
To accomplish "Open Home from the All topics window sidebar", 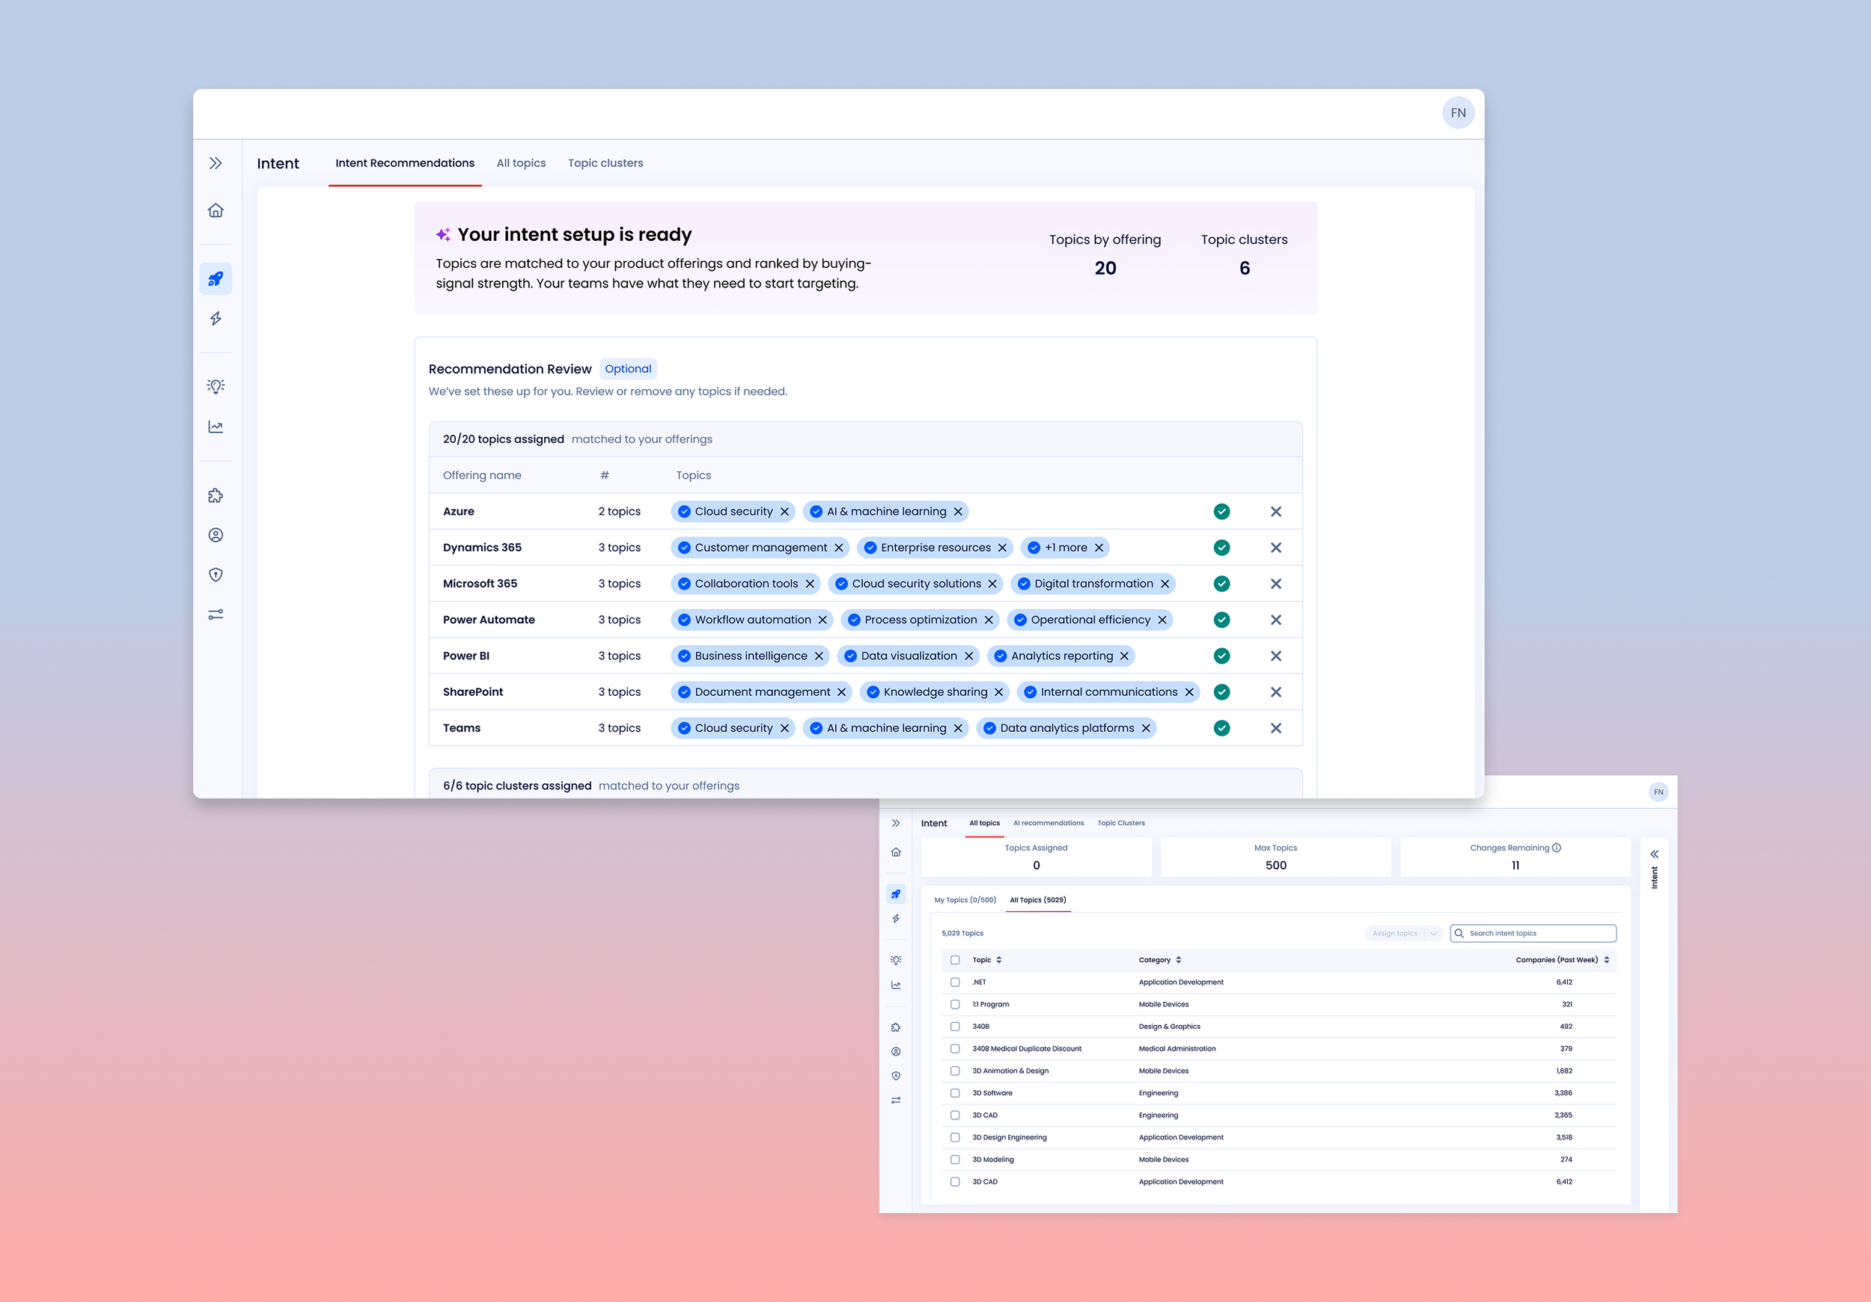I will click(x=896, y=852).
